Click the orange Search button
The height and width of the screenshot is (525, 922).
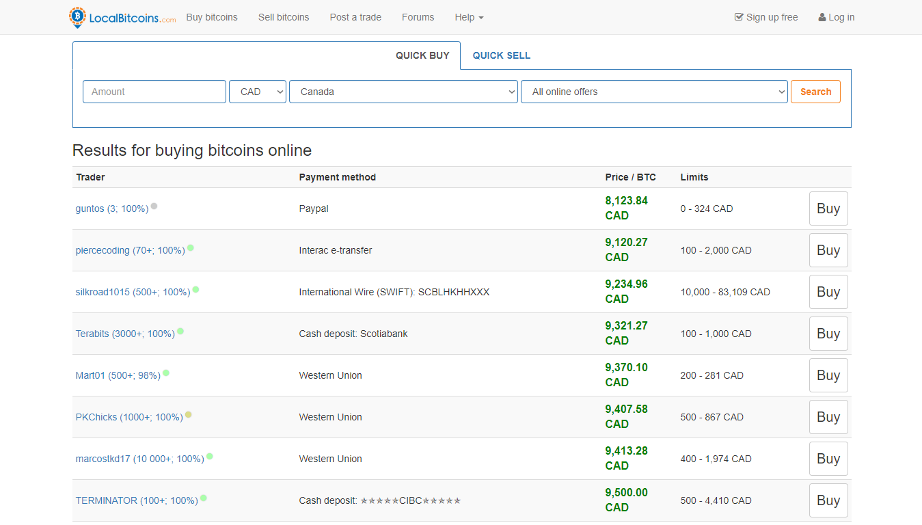click(815, 92)
